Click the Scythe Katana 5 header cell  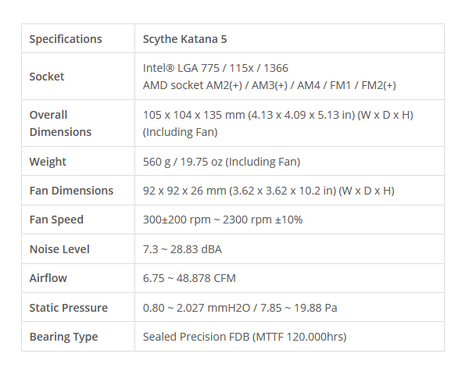pos(289,38)
